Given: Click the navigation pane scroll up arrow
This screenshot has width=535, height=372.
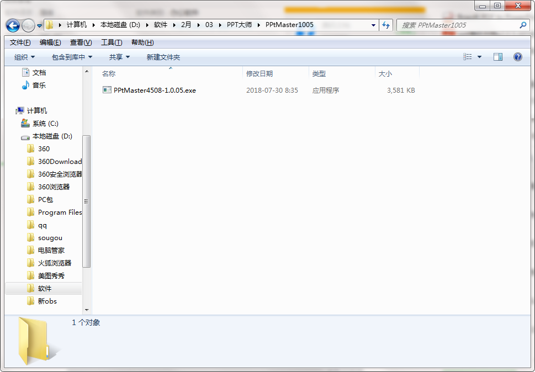Looking at the screenshot, I should tap(87, 71).
